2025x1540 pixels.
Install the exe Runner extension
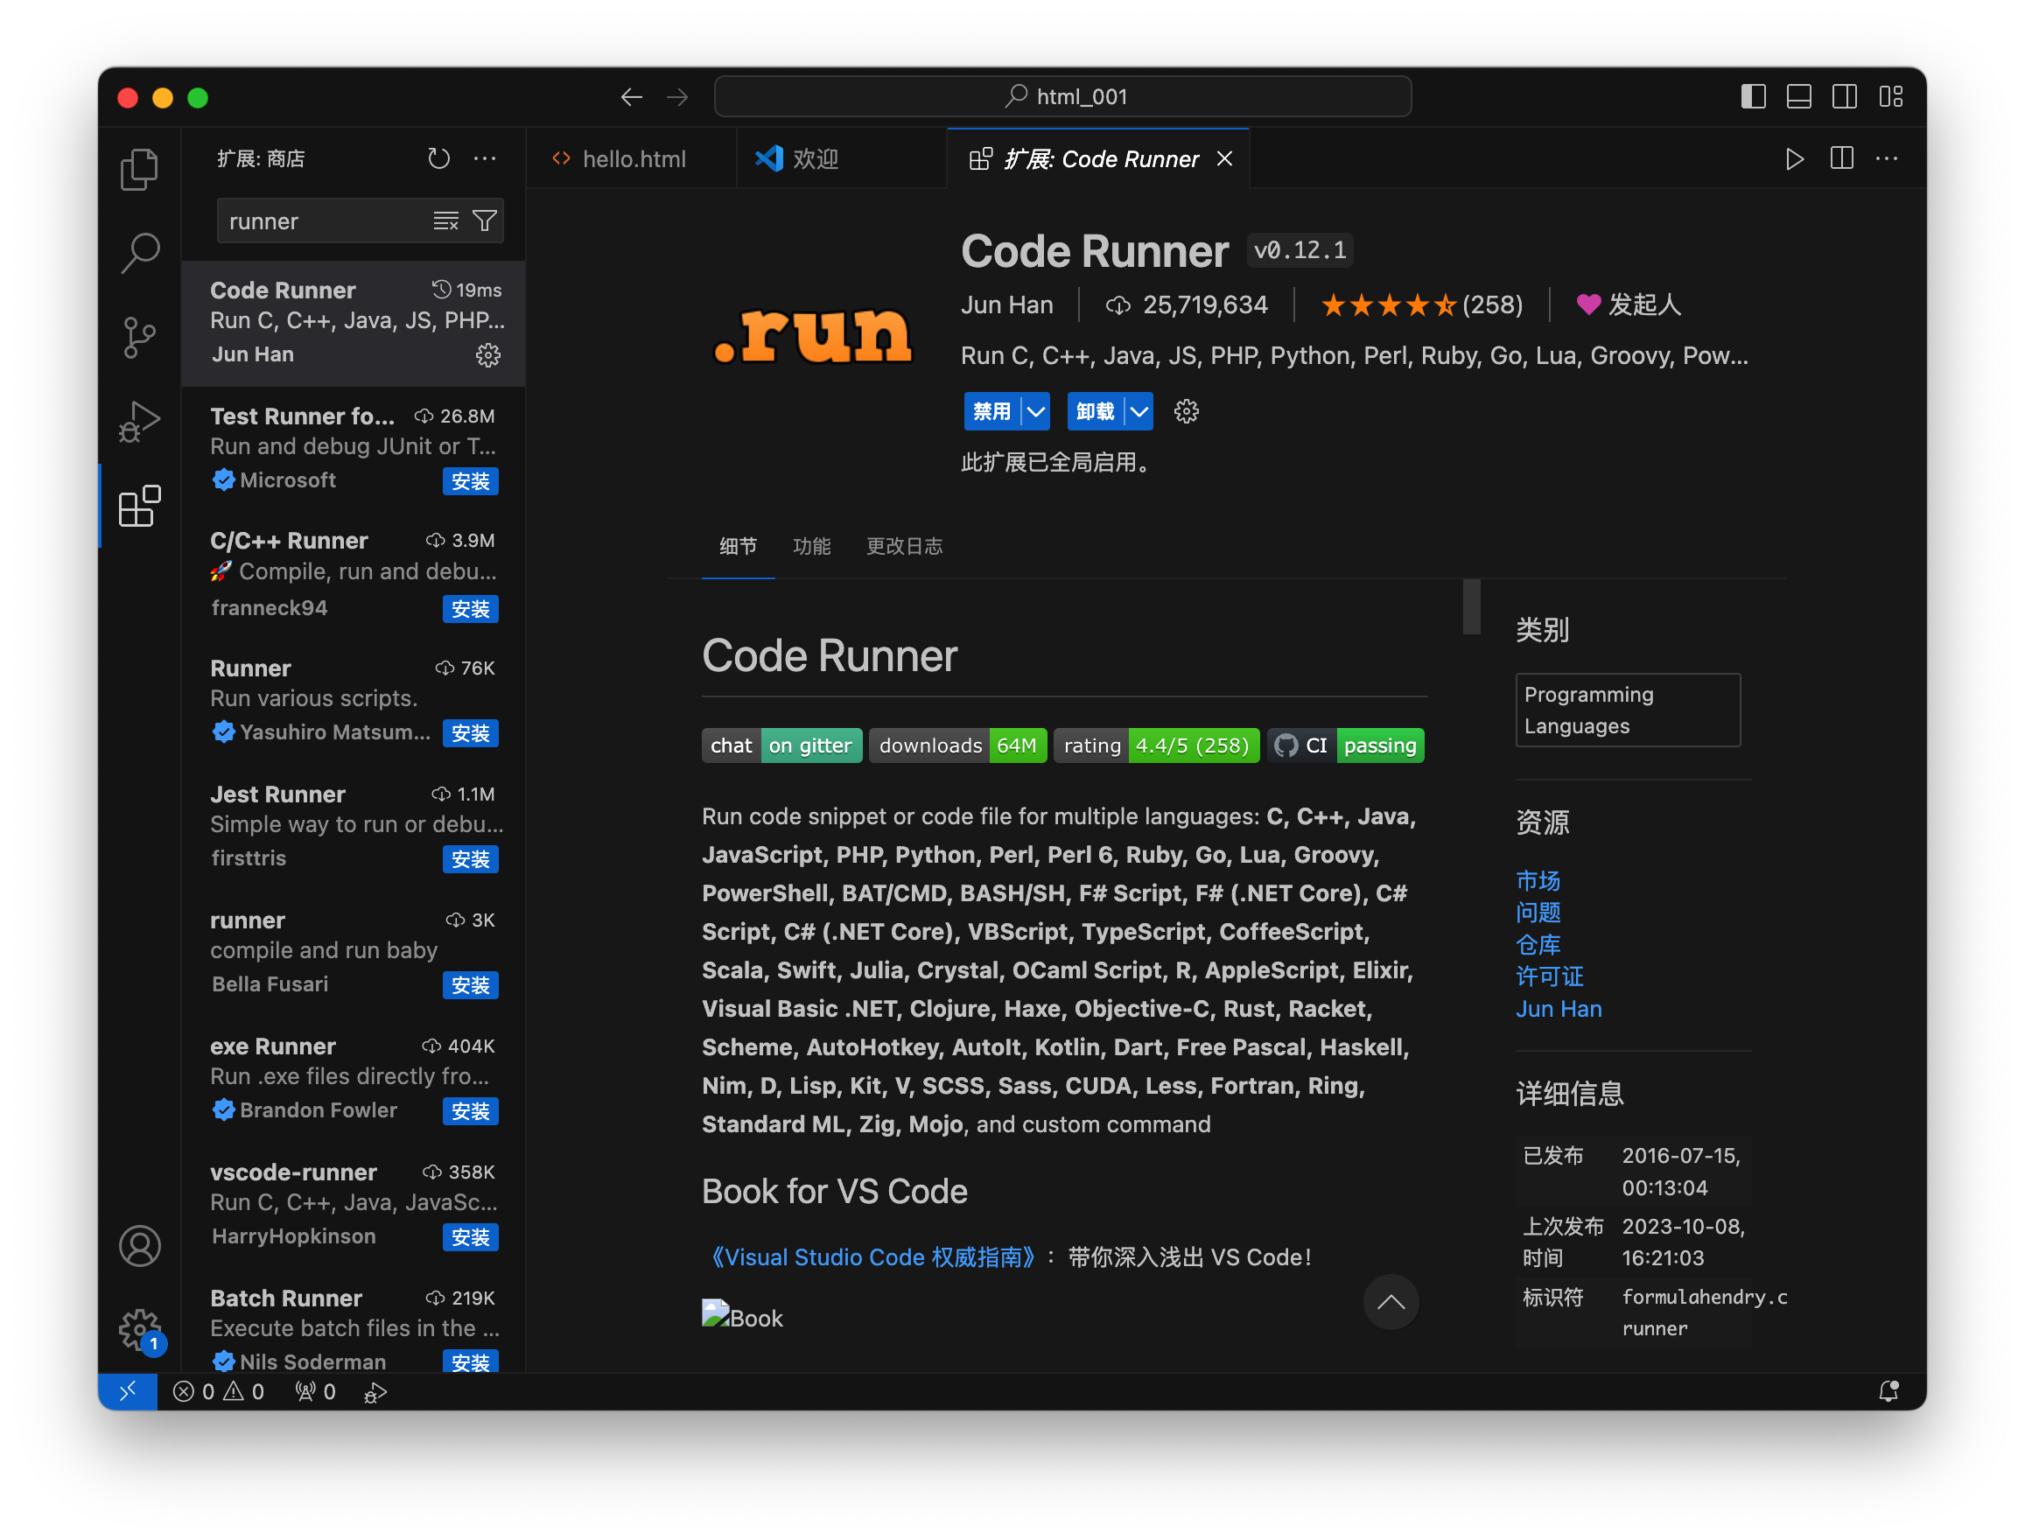point(470,1111)
